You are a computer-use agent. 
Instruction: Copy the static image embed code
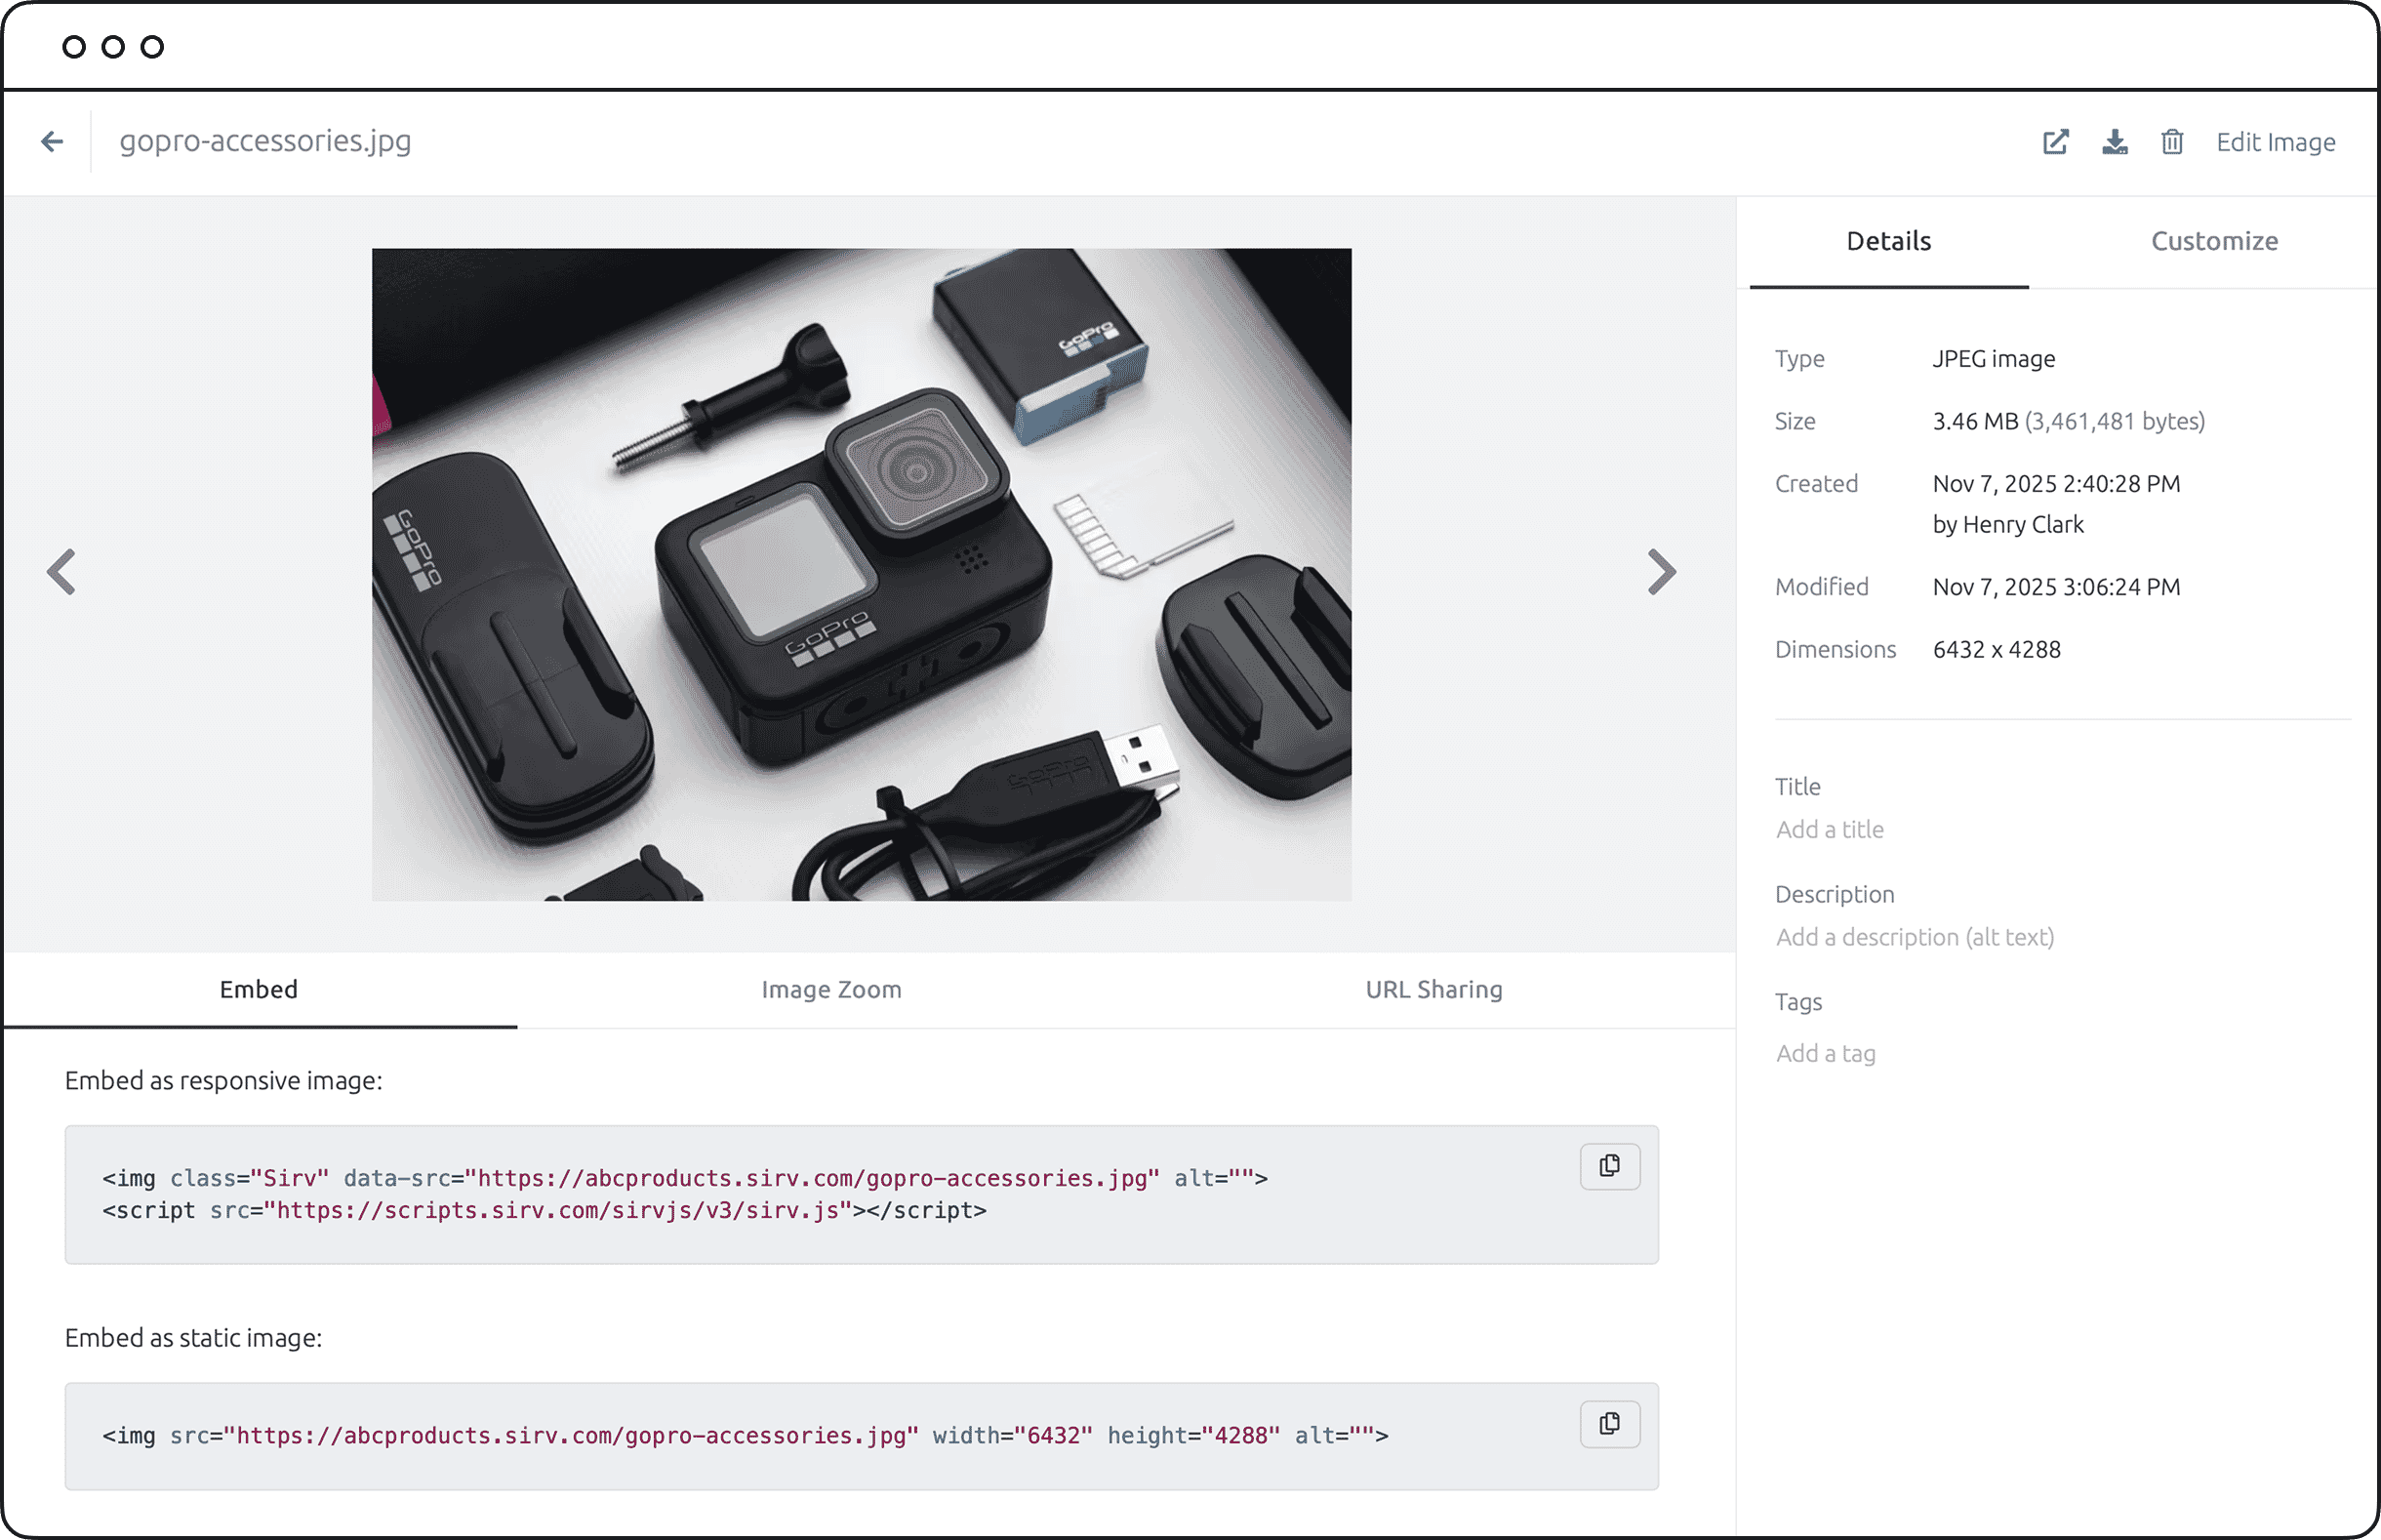pos(1609,1424)
